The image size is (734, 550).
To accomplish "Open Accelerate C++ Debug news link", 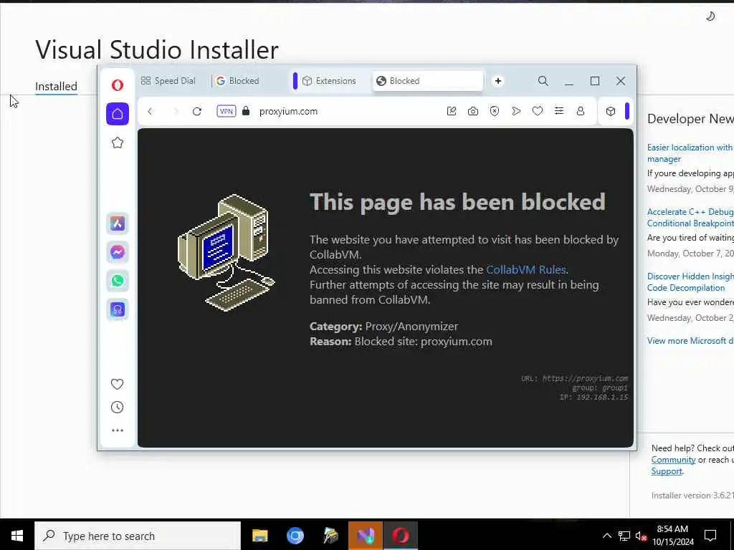I will (690, 218).
